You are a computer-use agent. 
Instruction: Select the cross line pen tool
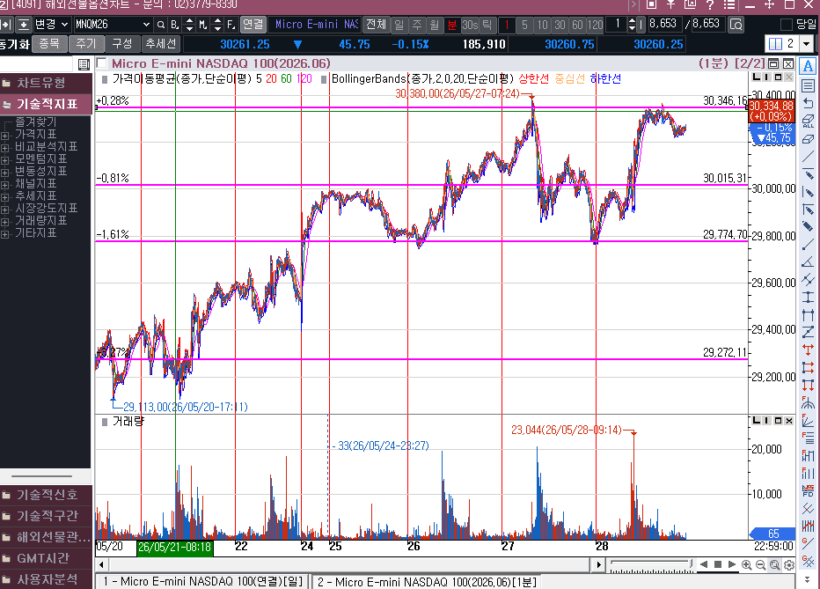808,210
